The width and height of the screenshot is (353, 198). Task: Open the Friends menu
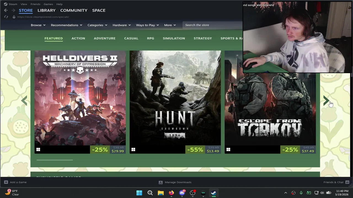[35, 4]
